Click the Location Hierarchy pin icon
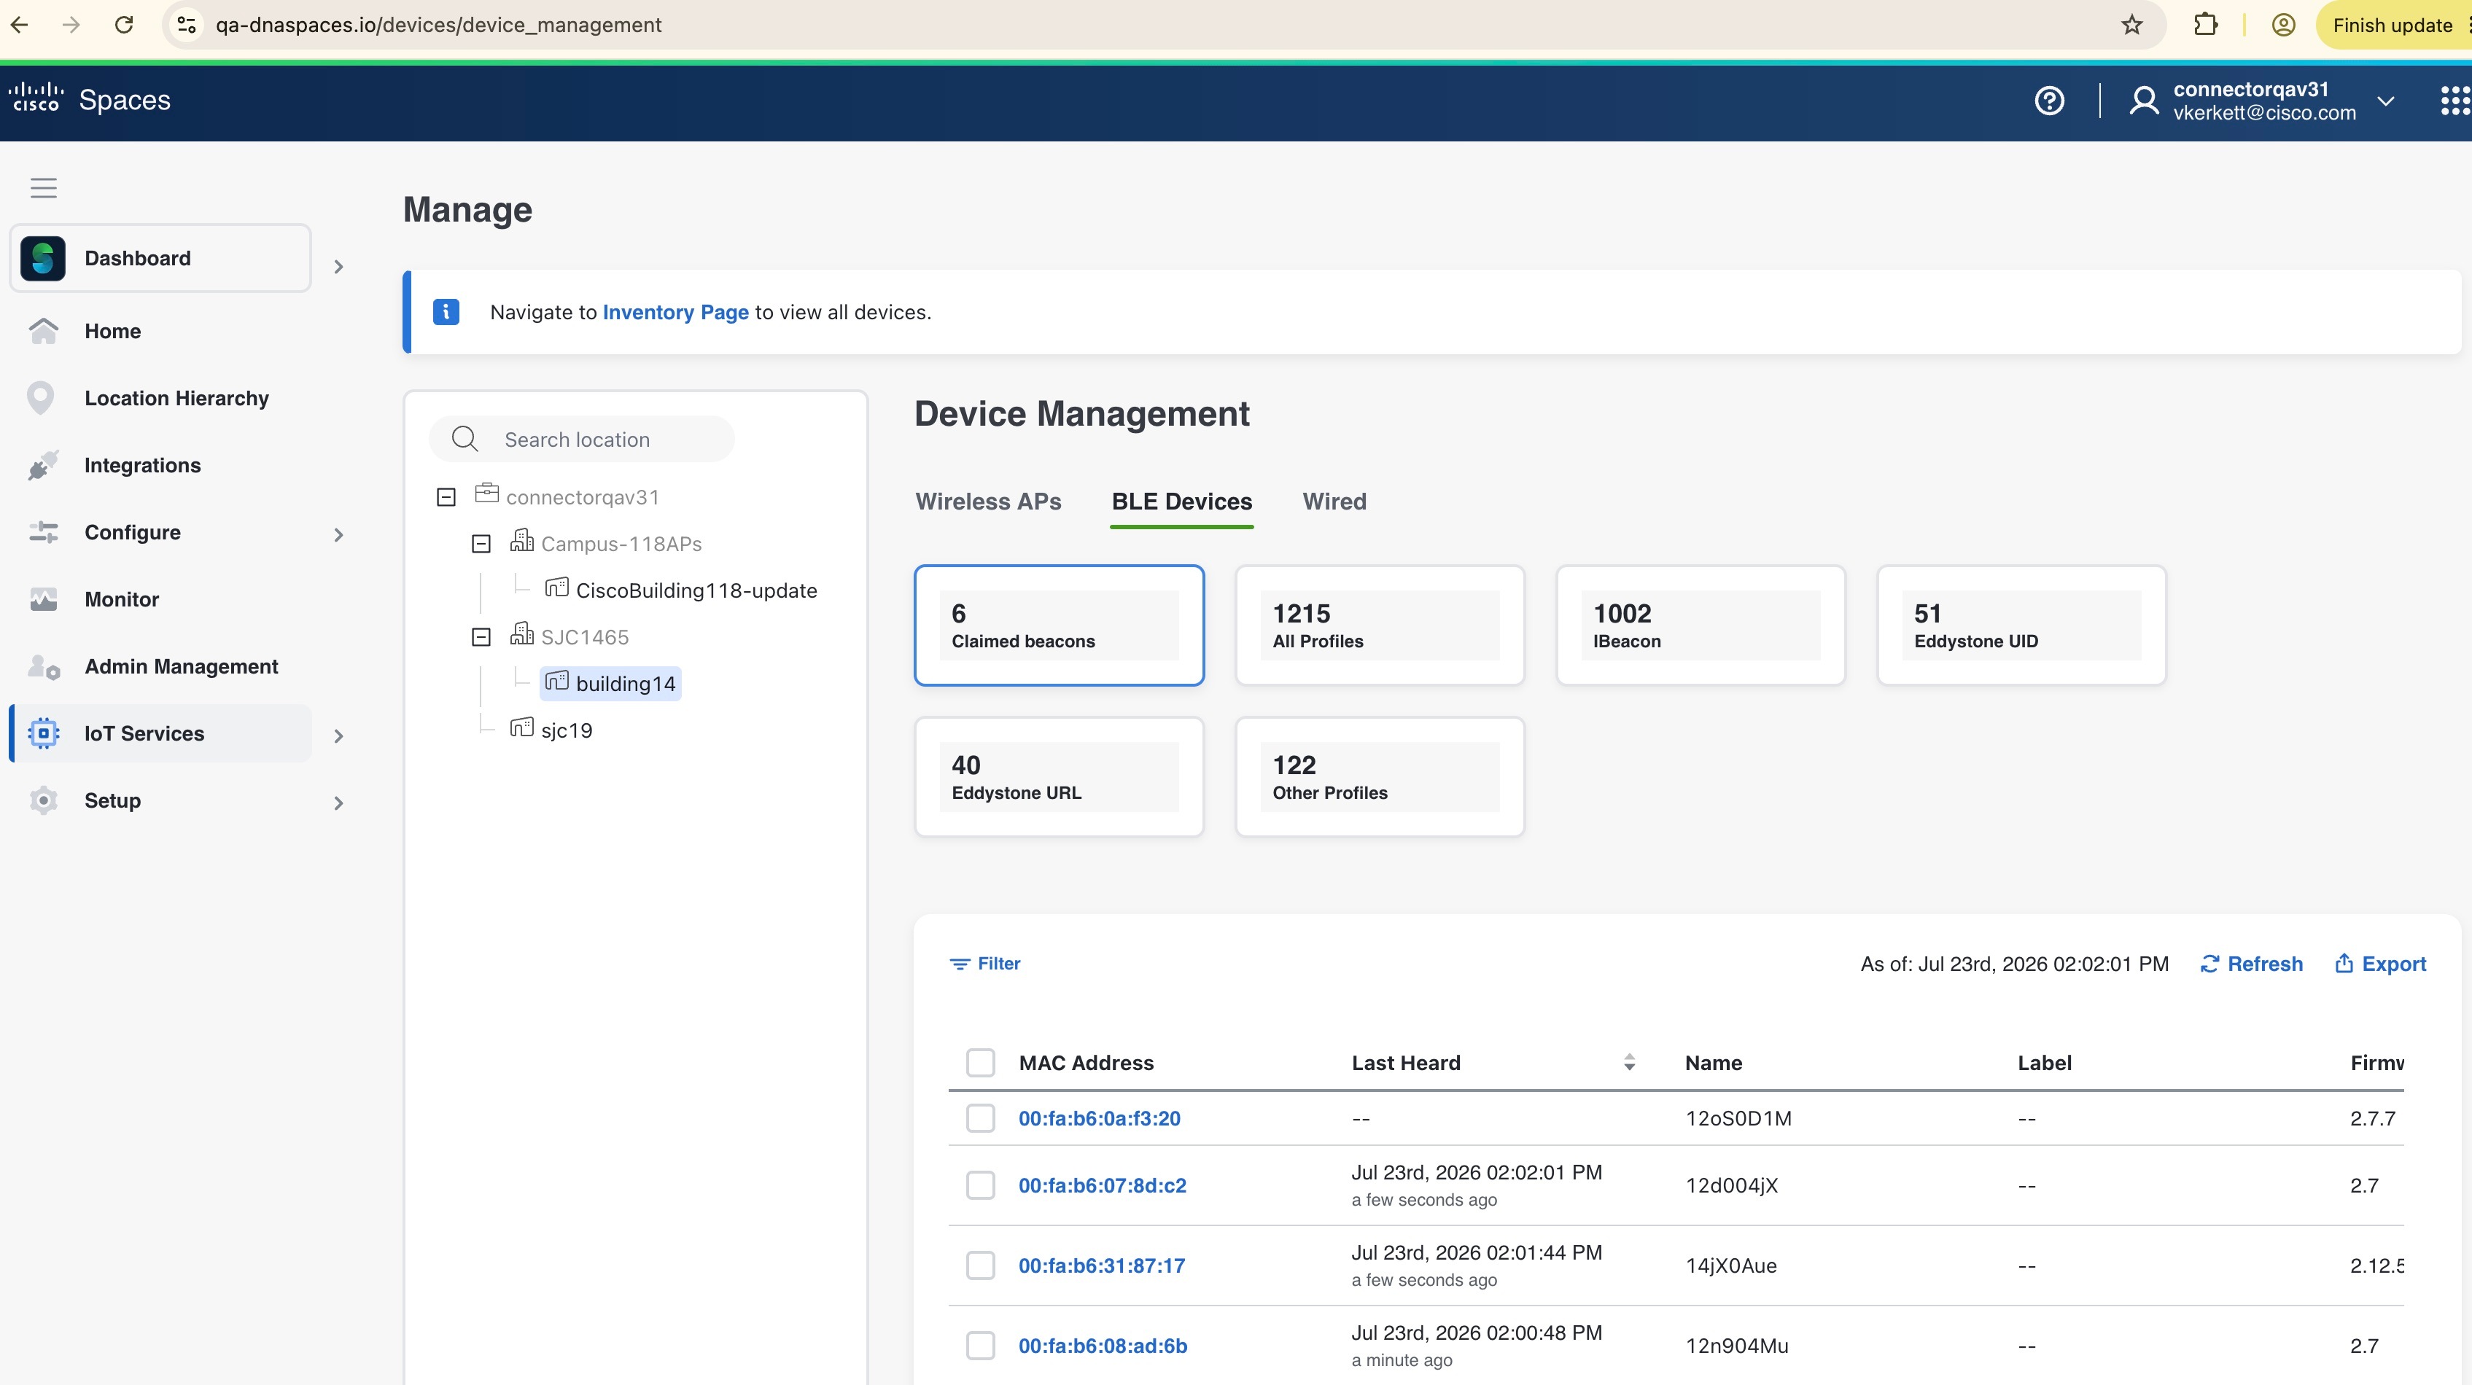 (x=40, y=398)
